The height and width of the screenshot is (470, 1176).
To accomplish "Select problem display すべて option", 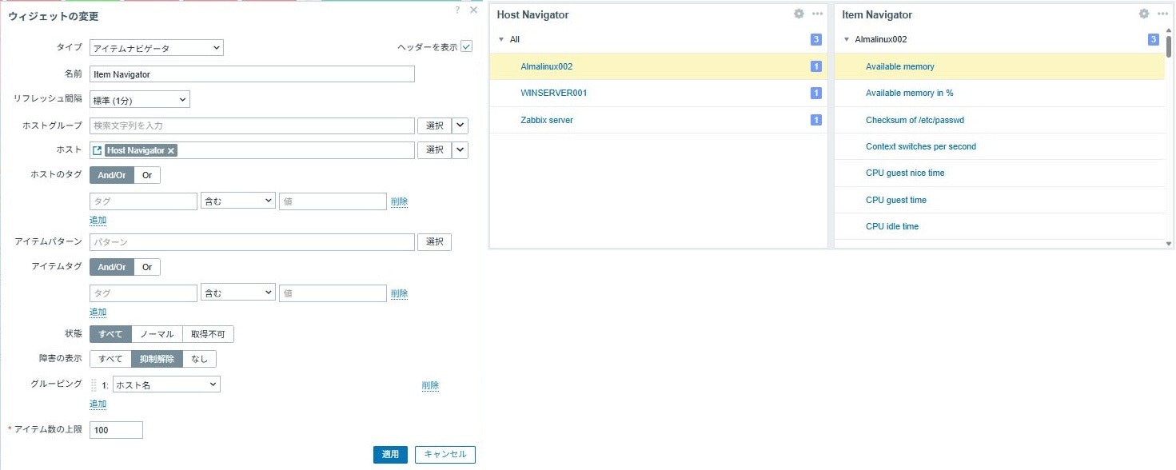I will 110,359.
